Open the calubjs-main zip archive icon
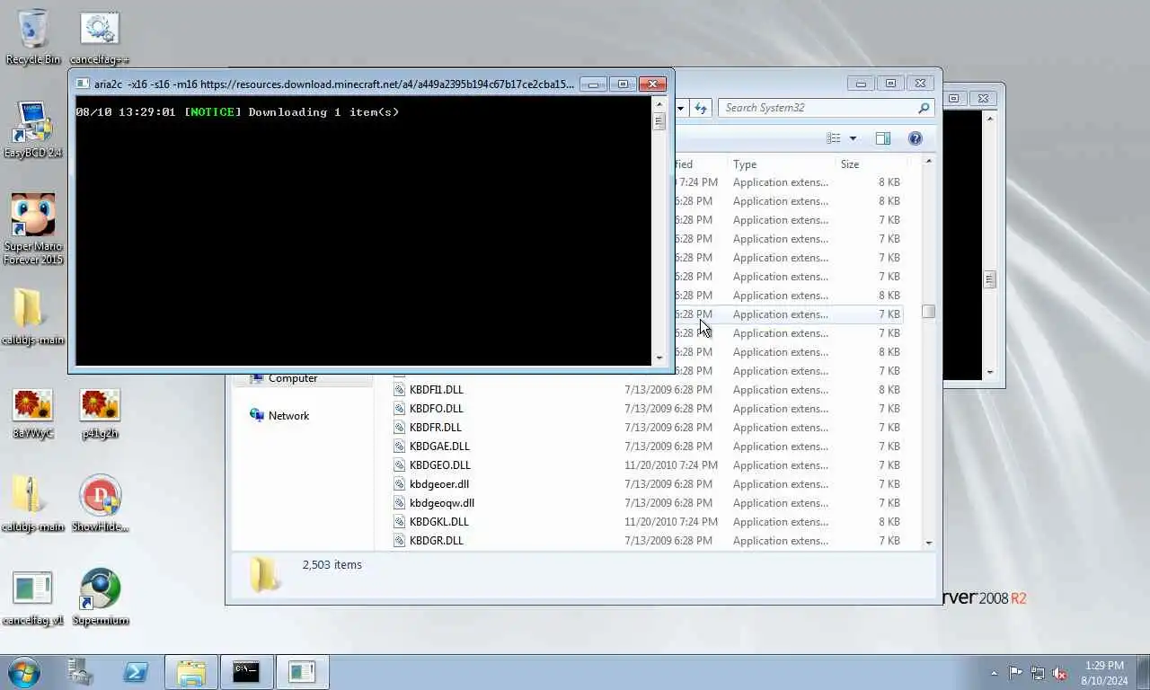The height and width of the screenshot is (690, 1150). pyautogui.click(x=32, y=503)
